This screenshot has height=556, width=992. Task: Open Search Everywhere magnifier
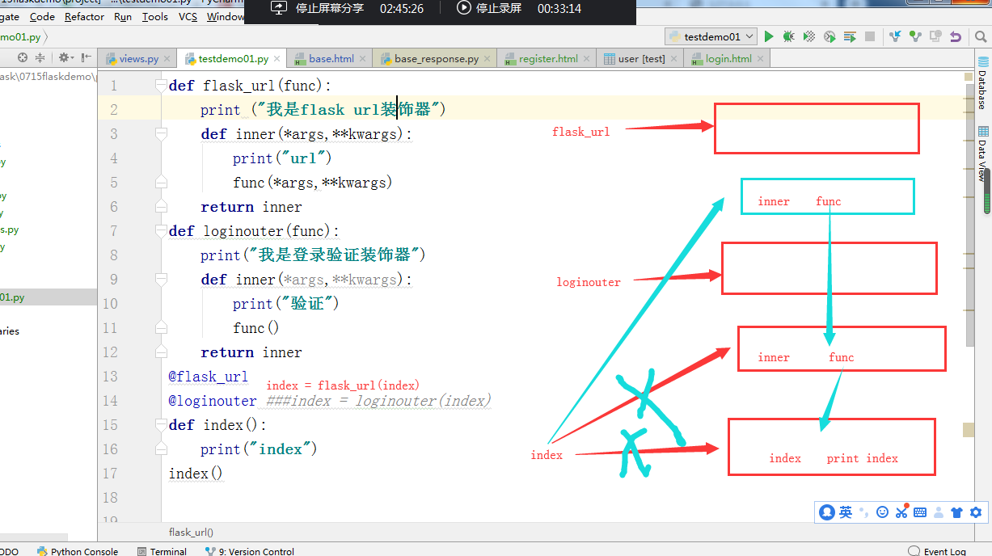pyautogui.click(x=979, y=36)
